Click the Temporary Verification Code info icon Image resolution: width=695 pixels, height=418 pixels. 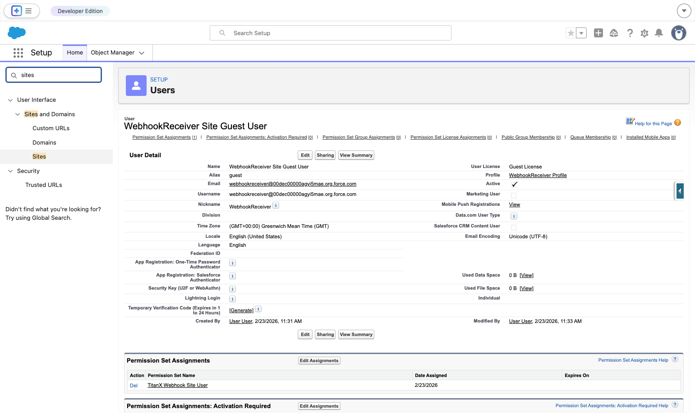pos(258,309)
